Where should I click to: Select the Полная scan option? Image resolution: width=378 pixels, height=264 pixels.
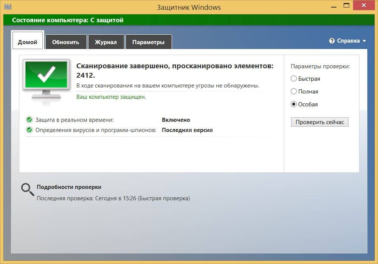coord(293,91)
